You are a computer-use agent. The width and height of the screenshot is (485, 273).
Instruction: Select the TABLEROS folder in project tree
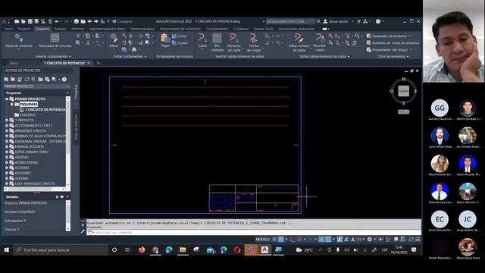pyautogui.click(x=27, y=115)
